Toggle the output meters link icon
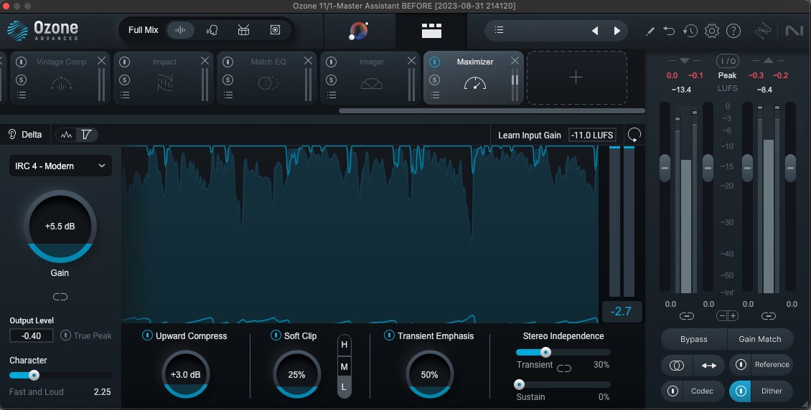 point(769,316)
